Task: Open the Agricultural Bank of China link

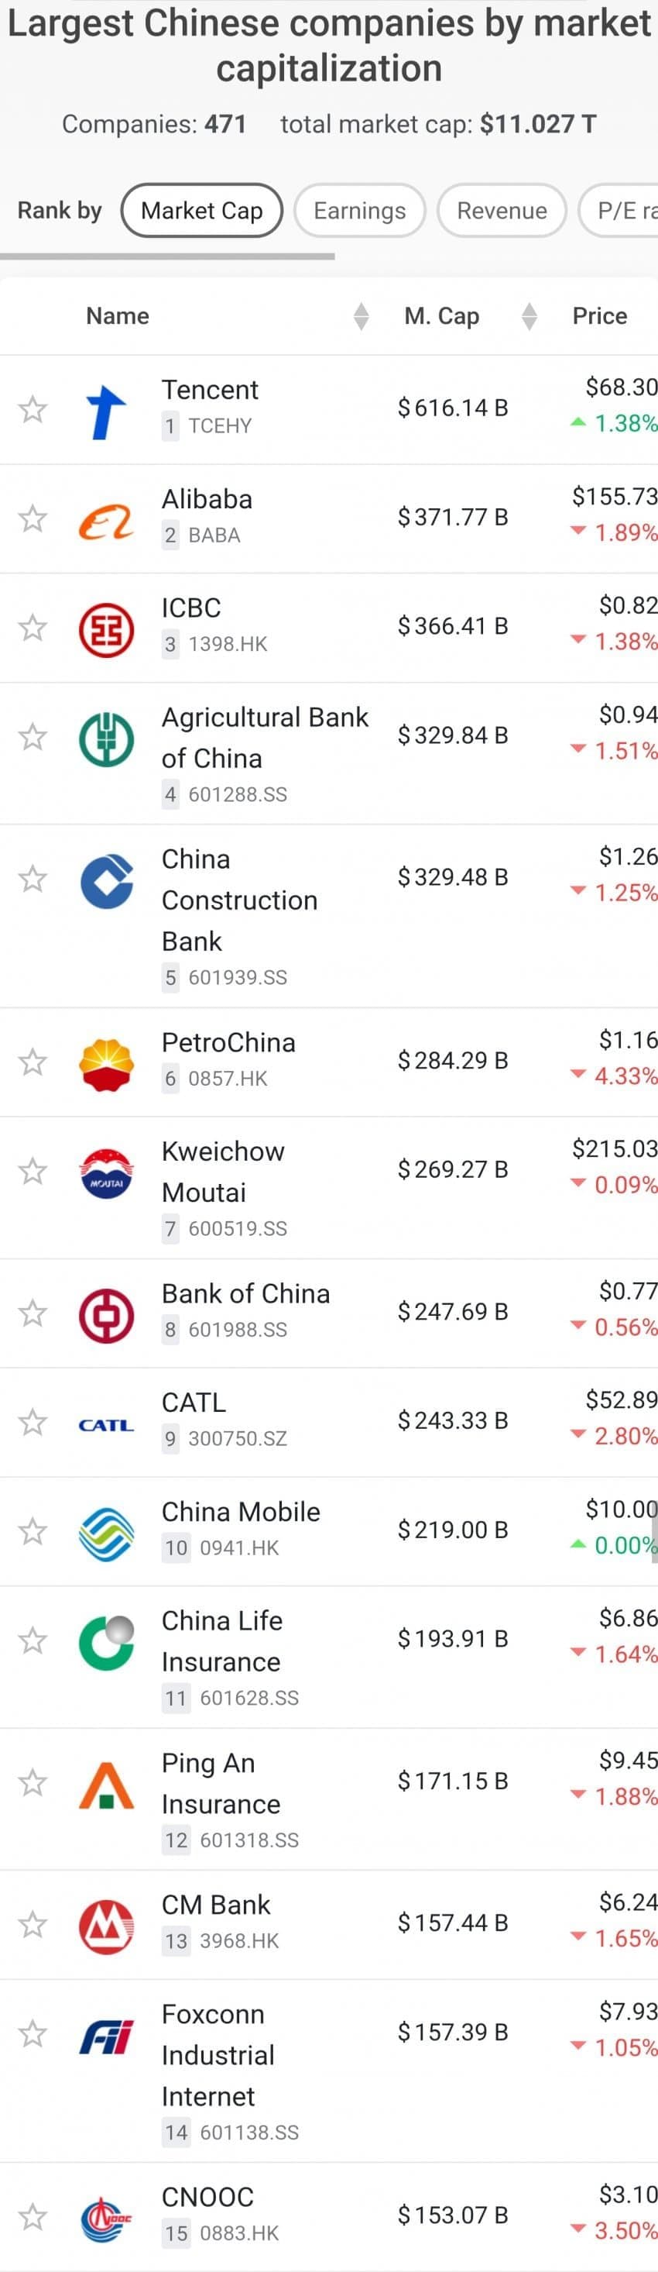Action: [x=264, y=738]
